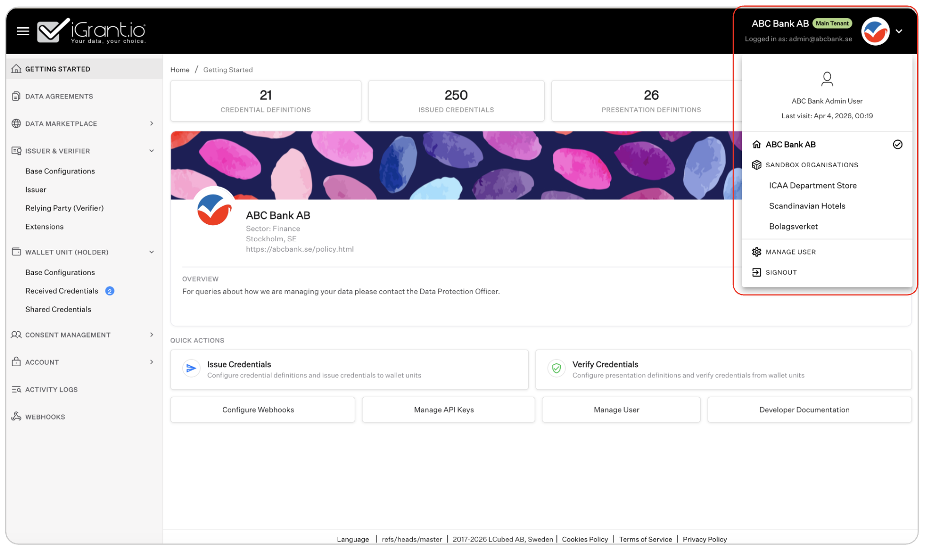
Task: Click the Data Agreements document icon
Action: [16, 96]
